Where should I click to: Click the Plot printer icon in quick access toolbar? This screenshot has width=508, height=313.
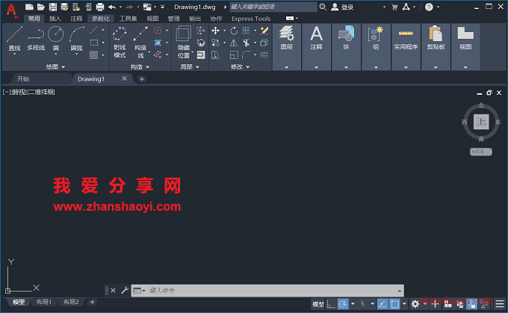(x=100, y=7)
